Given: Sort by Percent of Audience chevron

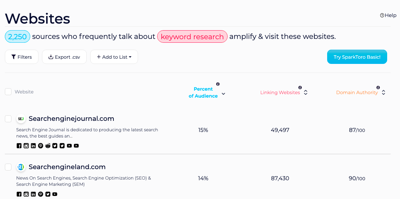Looking at the screenshot, I should click(x=223, y=94).
